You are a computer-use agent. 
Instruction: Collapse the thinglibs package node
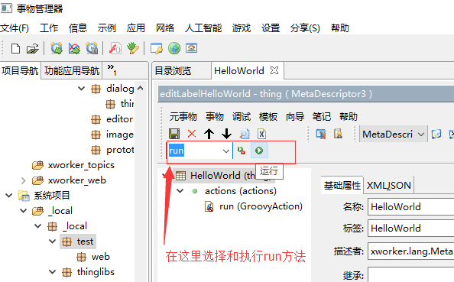(x=53, y=272)
